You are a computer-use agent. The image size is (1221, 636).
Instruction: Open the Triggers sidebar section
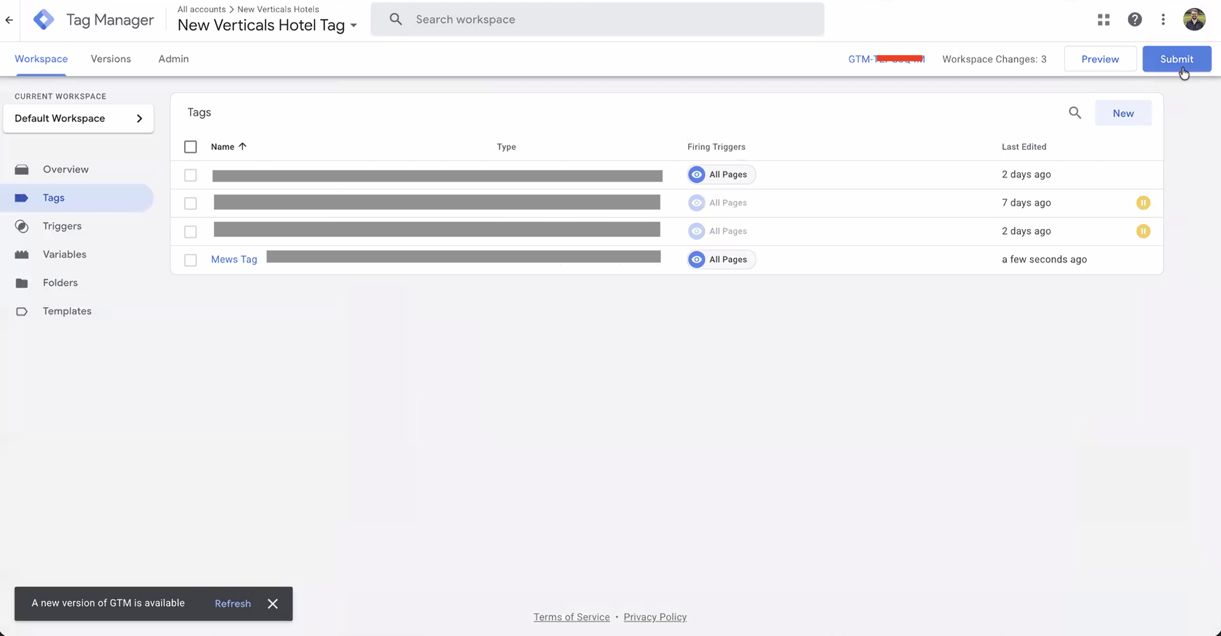point(62,226)
